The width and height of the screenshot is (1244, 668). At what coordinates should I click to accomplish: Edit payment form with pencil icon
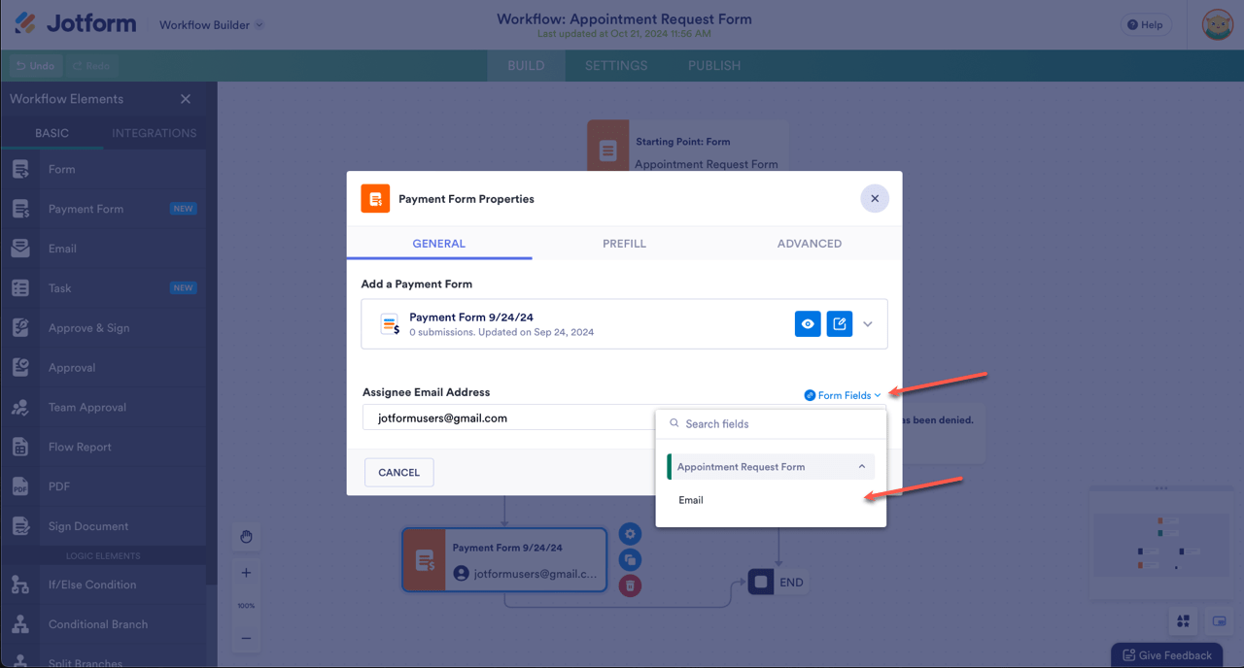pyautogui.click(x=840, y=324)
